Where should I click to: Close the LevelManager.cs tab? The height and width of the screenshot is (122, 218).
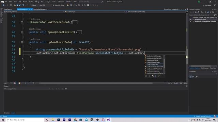tap(32, 9)
